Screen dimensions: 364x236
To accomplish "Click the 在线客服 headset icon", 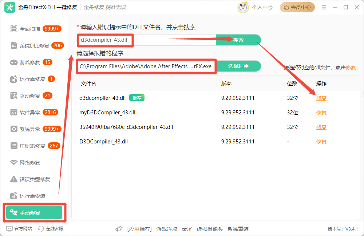I will click(41, 229).
